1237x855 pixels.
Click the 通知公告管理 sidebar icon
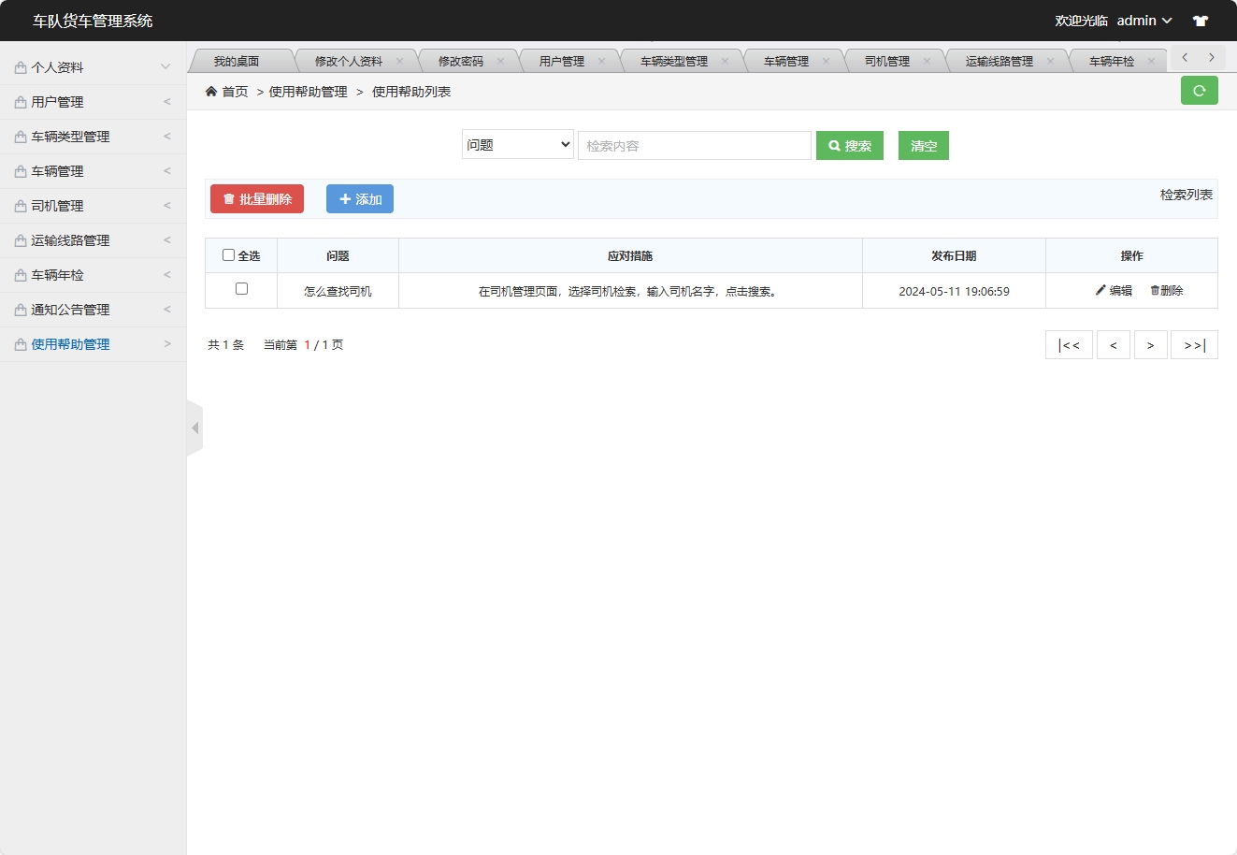pos(21,309)
